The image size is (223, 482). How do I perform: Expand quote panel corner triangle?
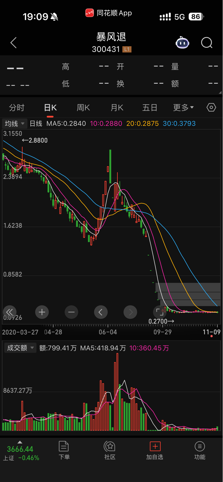tap(220, 92)
